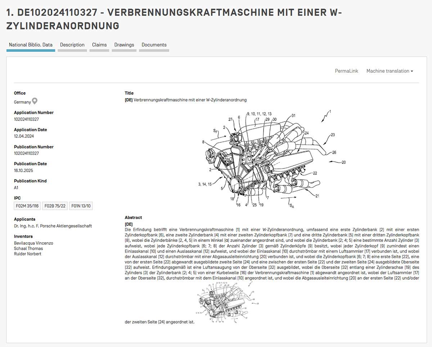The width and height of the screenshot is (432, 347).
Task: Click inventor Ruider Norbert
Action: click(x=28, y=254)
